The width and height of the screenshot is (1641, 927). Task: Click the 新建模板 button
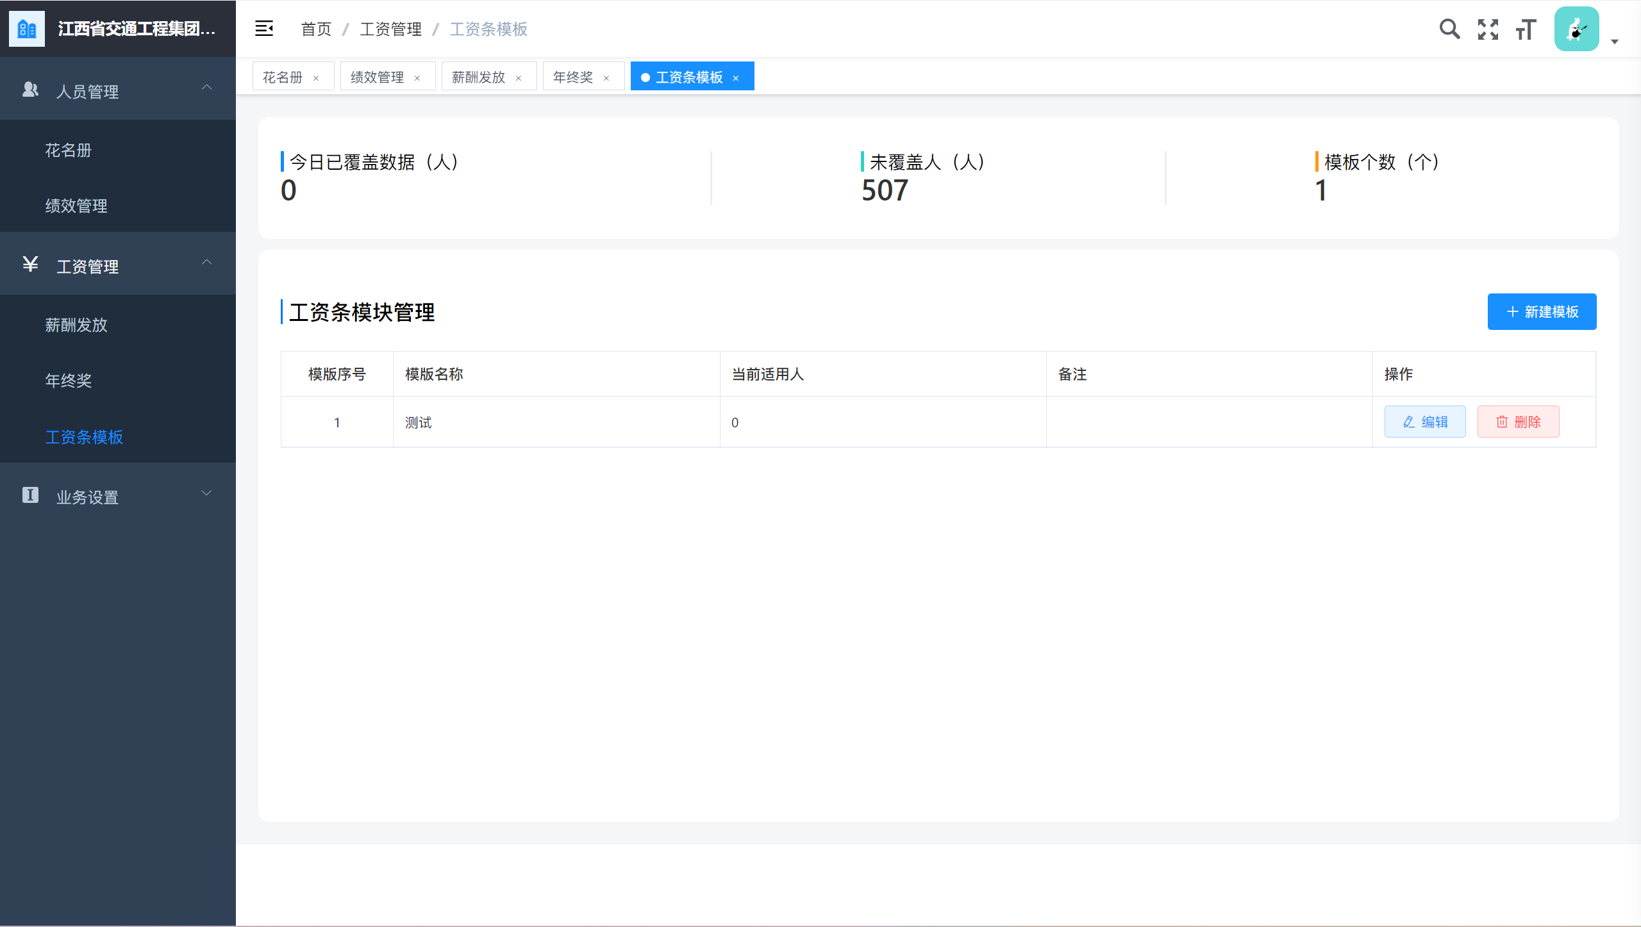1542,312
